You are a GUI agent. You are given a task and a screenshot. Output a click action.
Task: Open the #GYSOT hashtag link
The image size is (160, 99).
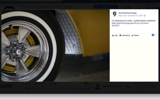tap(115, 25)
